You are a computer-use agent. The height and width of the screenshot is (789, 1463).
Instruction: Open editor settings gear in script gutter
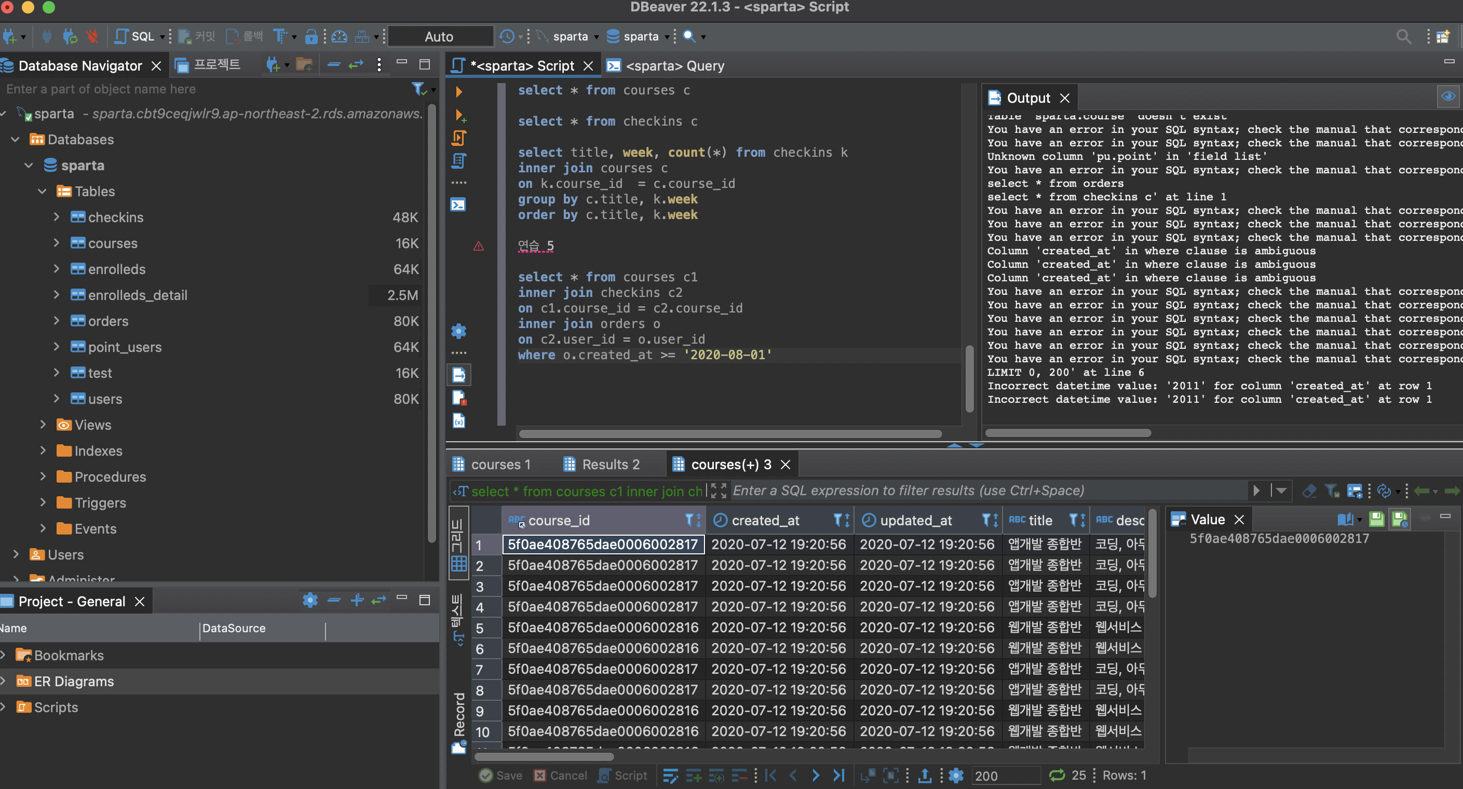[x=458, y=331]
